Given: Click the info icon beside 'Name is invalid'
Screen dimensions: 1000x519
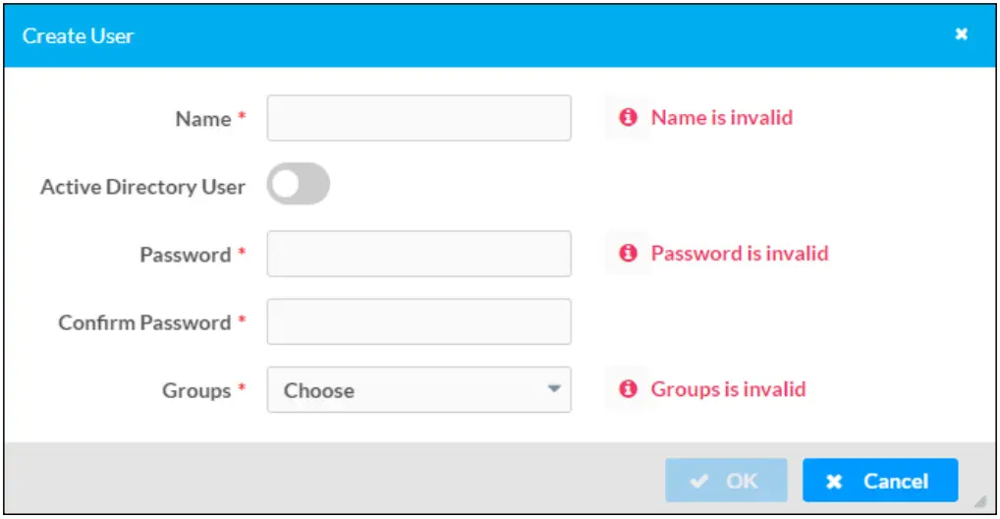Looking at the screenshot, I should click(627, 118).
